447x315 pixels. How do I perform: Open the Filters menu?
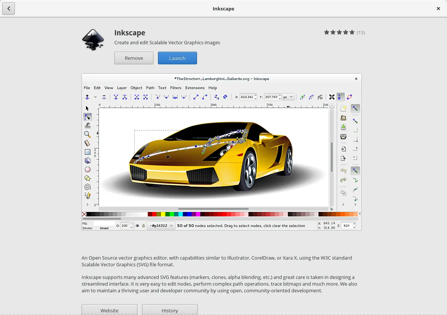pyautogui.click(x=175, y=88)
